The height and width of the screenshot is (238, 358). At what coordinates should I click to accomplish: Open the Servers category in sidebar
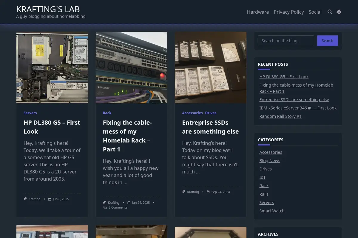[x=266, y=203]
